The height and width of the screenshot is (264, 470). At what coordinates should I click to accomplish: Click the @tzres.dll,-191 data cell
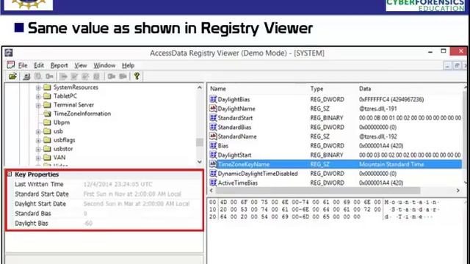(x=377, y=109)
